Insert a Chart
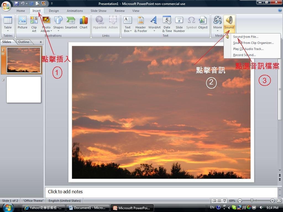 click(x=83, y=23)
